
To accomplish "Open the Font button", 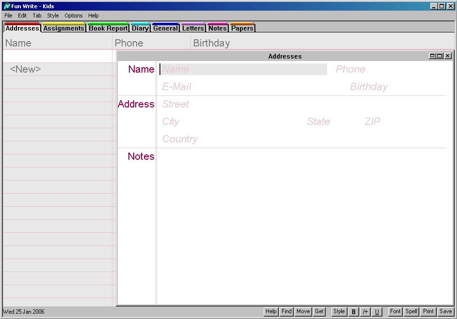I will [395, 311].
